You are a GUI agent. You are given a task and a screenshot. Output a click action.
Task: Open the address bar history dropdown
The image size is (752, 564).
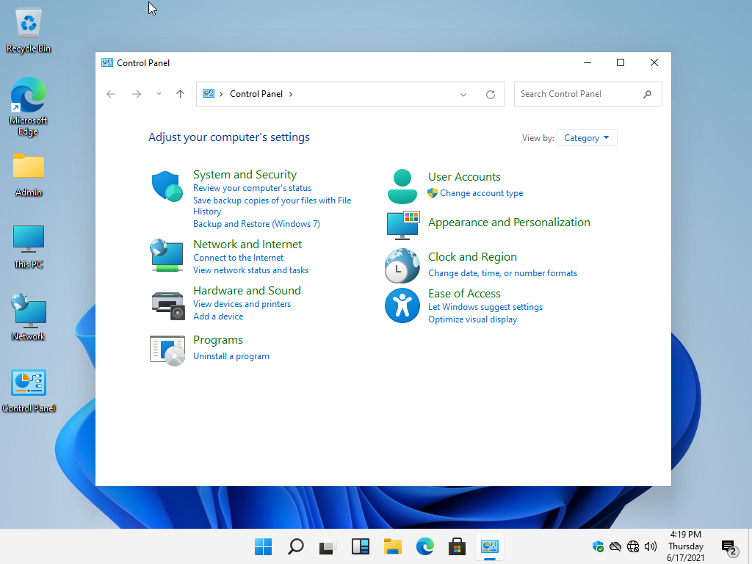pyautogui.click(x=463, y=95)
